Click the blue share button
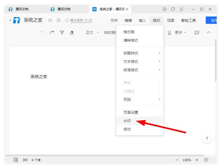The height and width of the screenshot is (168, 222). (x=211, y=20)
